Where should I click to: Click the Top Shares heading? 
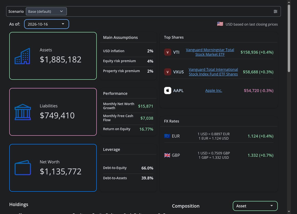pyautogui.click(x=174, y=37)
